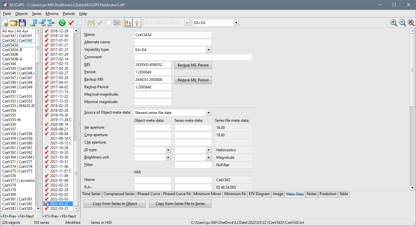
Task: Open the Variability type dropdown
Action: [x=208, y=50]
